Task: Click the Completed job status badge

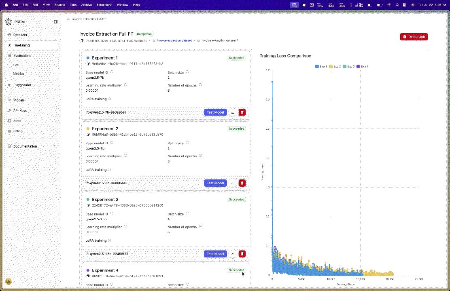Action: tap(144, 34)
